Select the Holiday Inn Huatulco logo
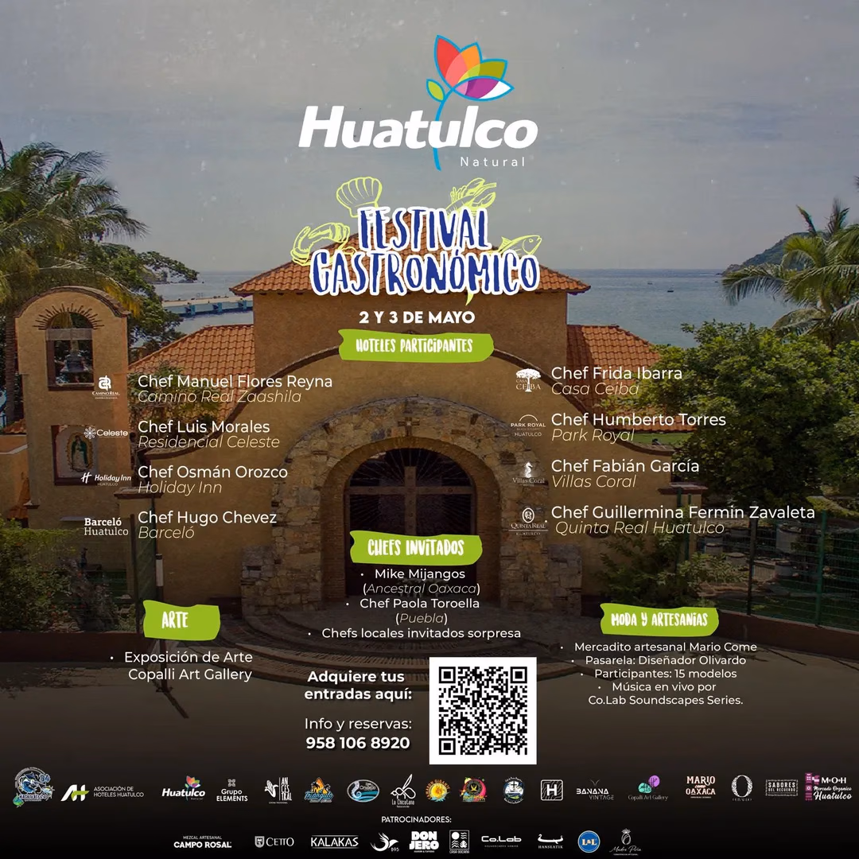 [x=106, y=479]
